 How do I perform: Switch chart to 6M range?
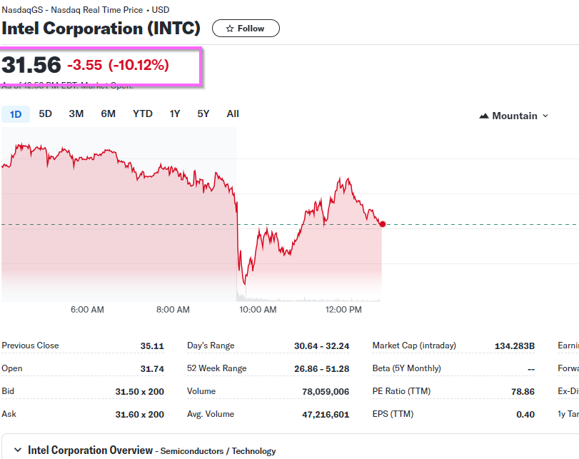[x=109, y=114]
